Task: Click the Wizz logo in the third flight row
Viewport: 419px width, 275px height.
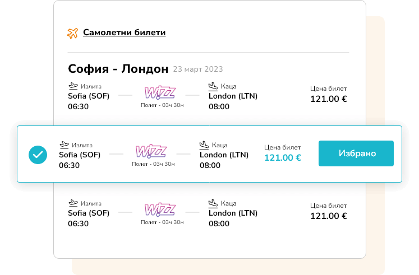Action: coord(160,209)
